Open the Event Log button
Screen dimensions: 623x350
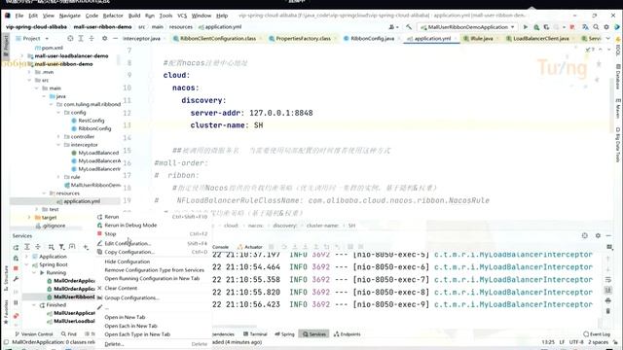(x=597, y=334)
